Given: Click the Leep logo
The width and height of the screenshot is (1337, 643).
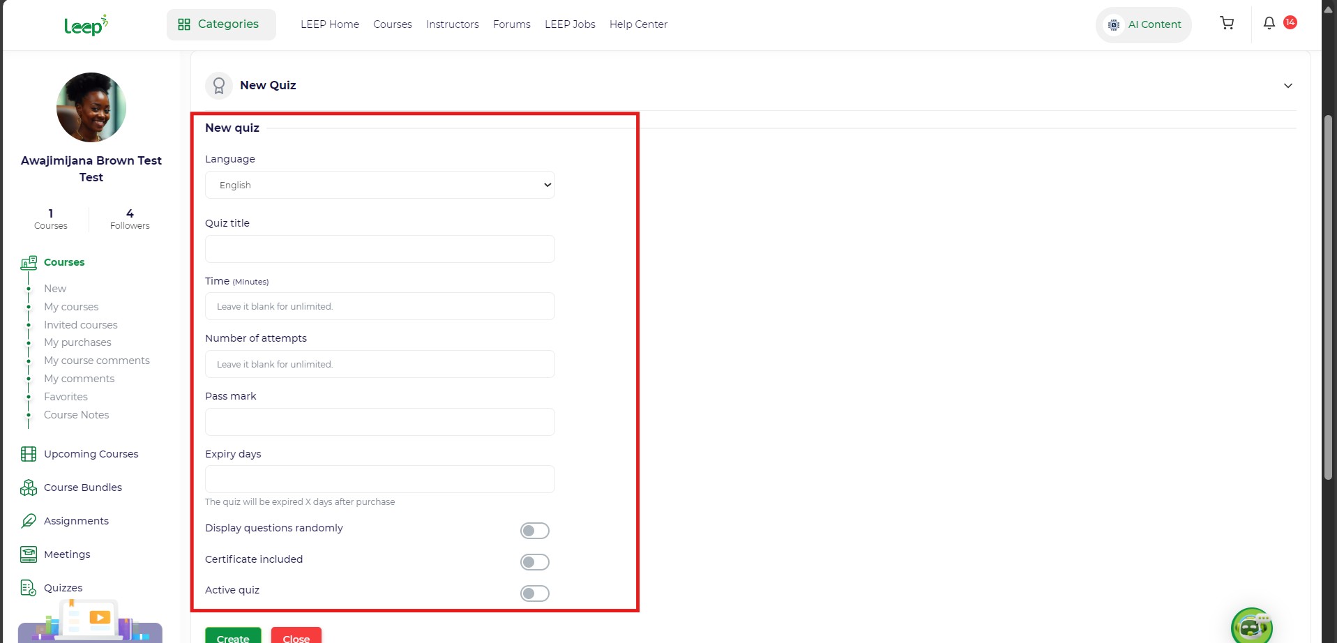Looking at the screenshot, I should click(x=86, y=25).
